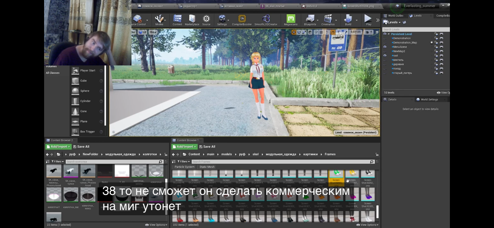Open Filters dropdown in Content Browser 2
This screenshot has width=494, height=228.
(x=57, y=161)
